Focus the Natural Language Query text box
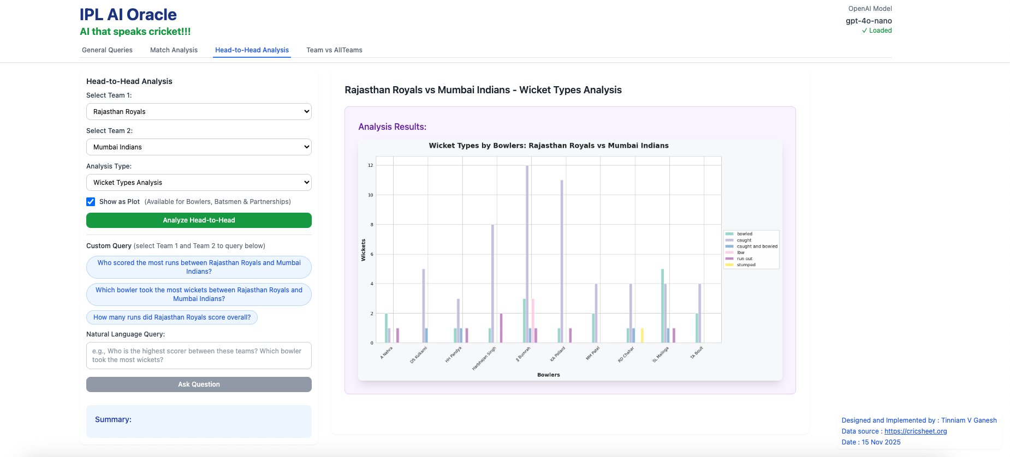Viewport: 1010px width, 457px height. click(x=199, y=356)
